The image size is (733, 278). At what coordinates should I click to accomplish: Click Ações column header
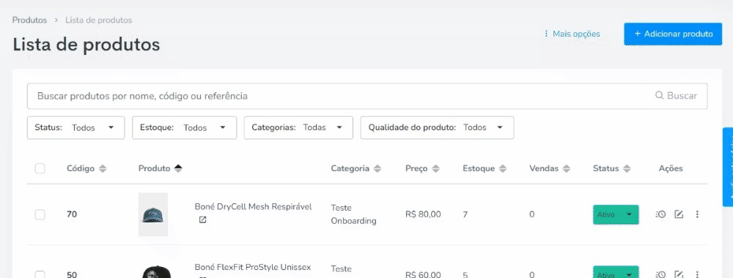pos(671,168)
